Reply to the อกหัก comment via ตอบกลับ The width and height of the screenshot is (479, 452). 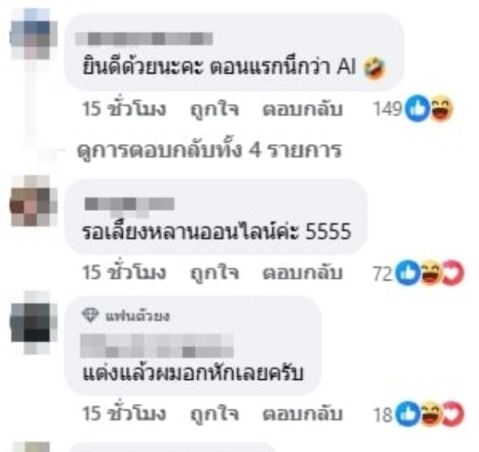(x=302, y=414)
